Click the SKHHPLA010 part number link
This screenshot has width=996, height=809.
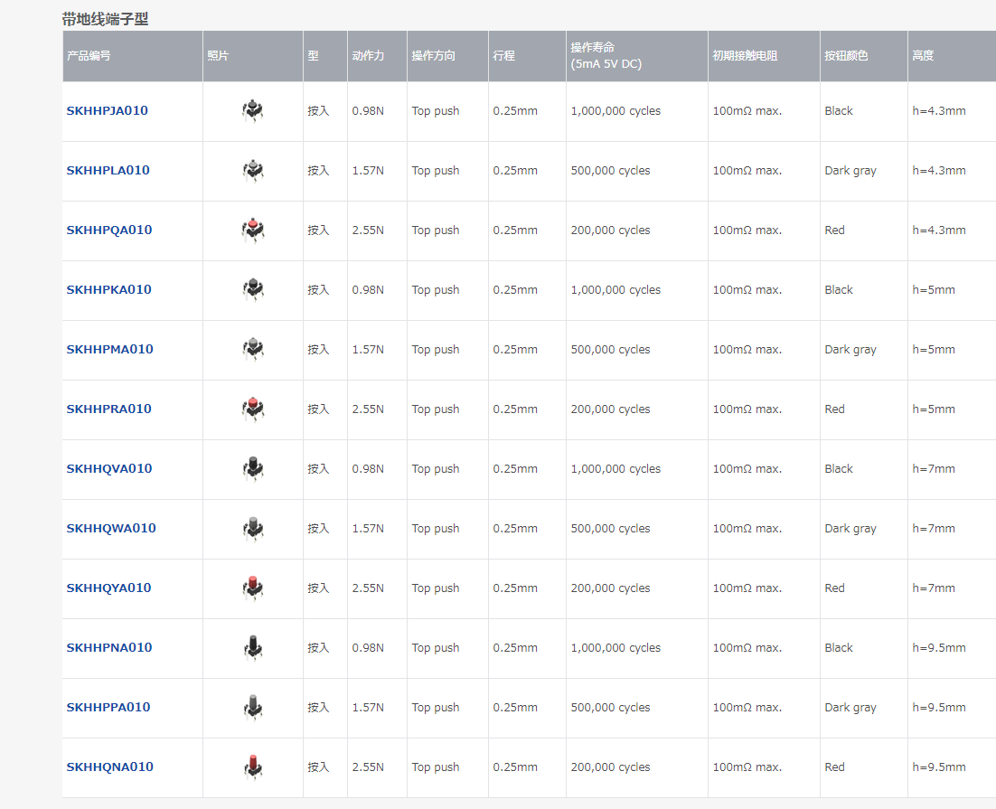coord(108,171)
